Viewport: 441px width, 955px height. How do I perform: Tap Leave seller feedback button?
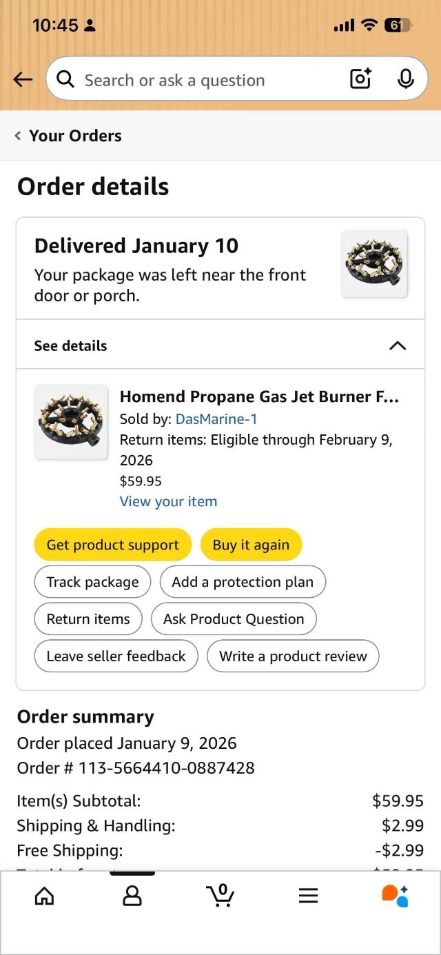tap(116, 656)
